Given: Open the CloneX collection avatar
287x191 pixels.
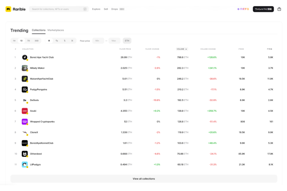Looking at the screenshot, I should [x=25, y=132].
